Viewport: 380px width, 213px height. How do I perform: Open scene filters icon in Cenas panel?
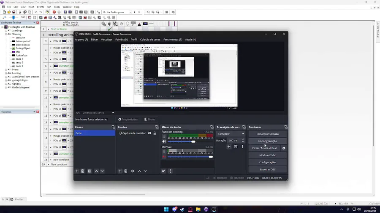point(90,171)
